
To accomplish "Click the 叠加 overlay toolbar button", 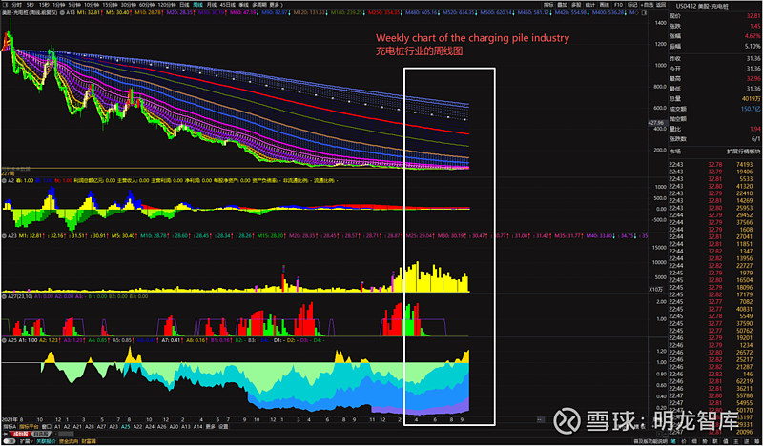I will pos(562,5).
